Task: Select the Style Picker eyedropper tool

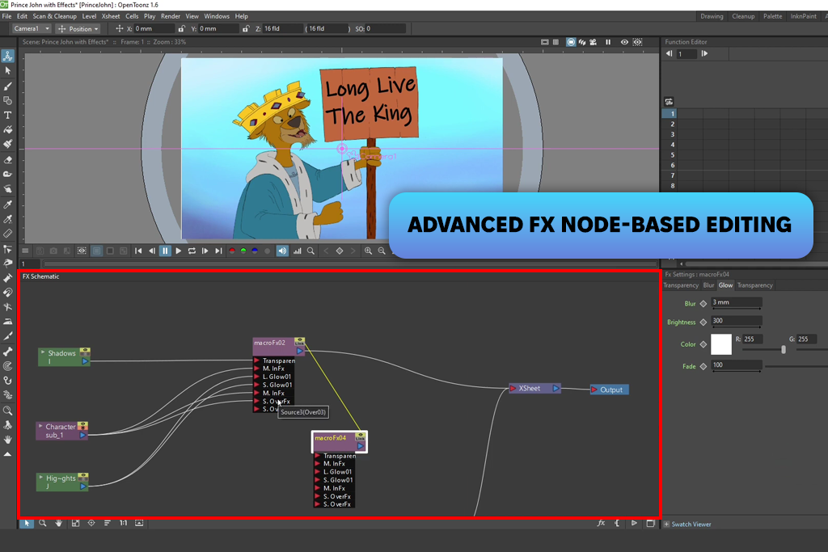Action: [8, 204]
